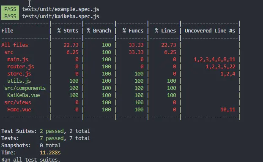263x162 pixels.
Task: Click the 11.288s time value
Action: 50,153
